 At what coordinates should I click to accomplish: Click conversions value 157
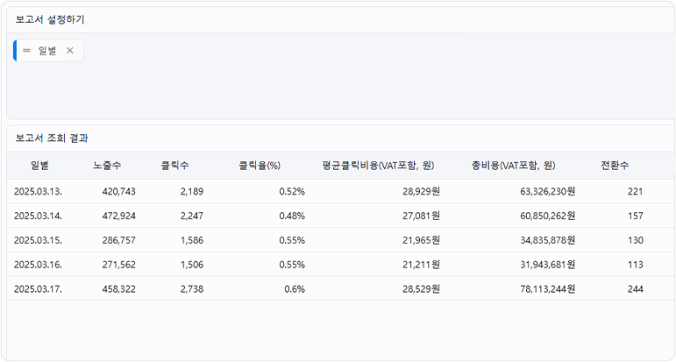click(x=636, y=216)
